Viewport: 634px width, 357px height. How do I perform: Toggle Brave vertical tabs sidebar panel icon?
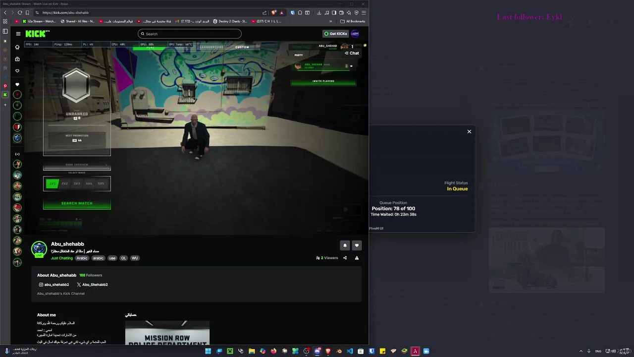pos(5,31)
